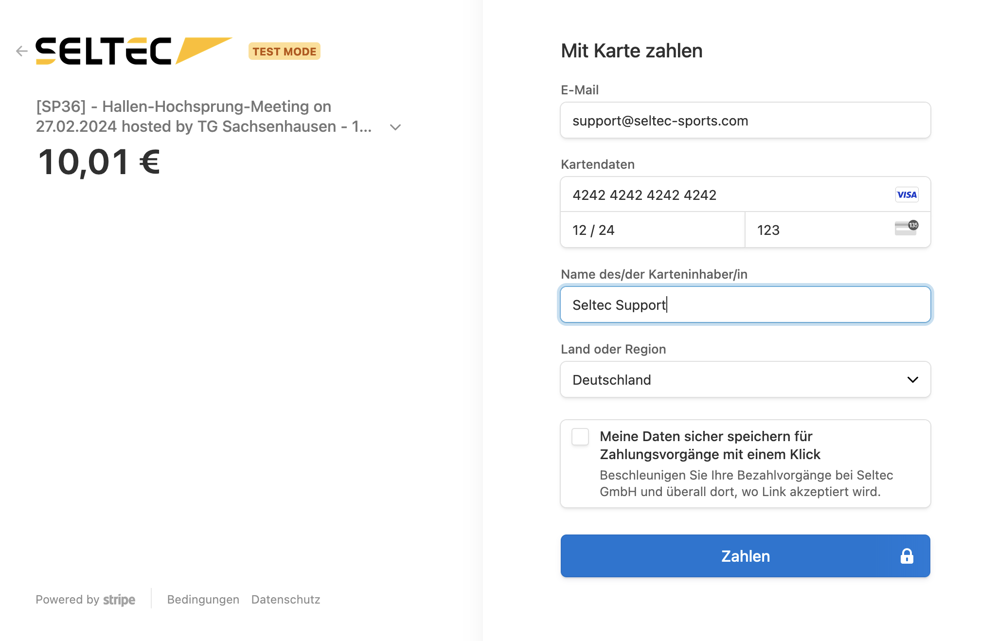The height and width of the screenshot is (641, 997).
Task: Open the Datenschutz privacy link
Action: [286, 600]
